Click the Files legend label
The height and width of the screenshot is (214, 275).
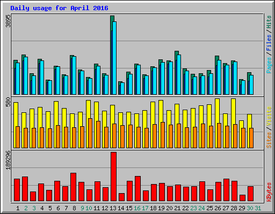click(269, 43)
